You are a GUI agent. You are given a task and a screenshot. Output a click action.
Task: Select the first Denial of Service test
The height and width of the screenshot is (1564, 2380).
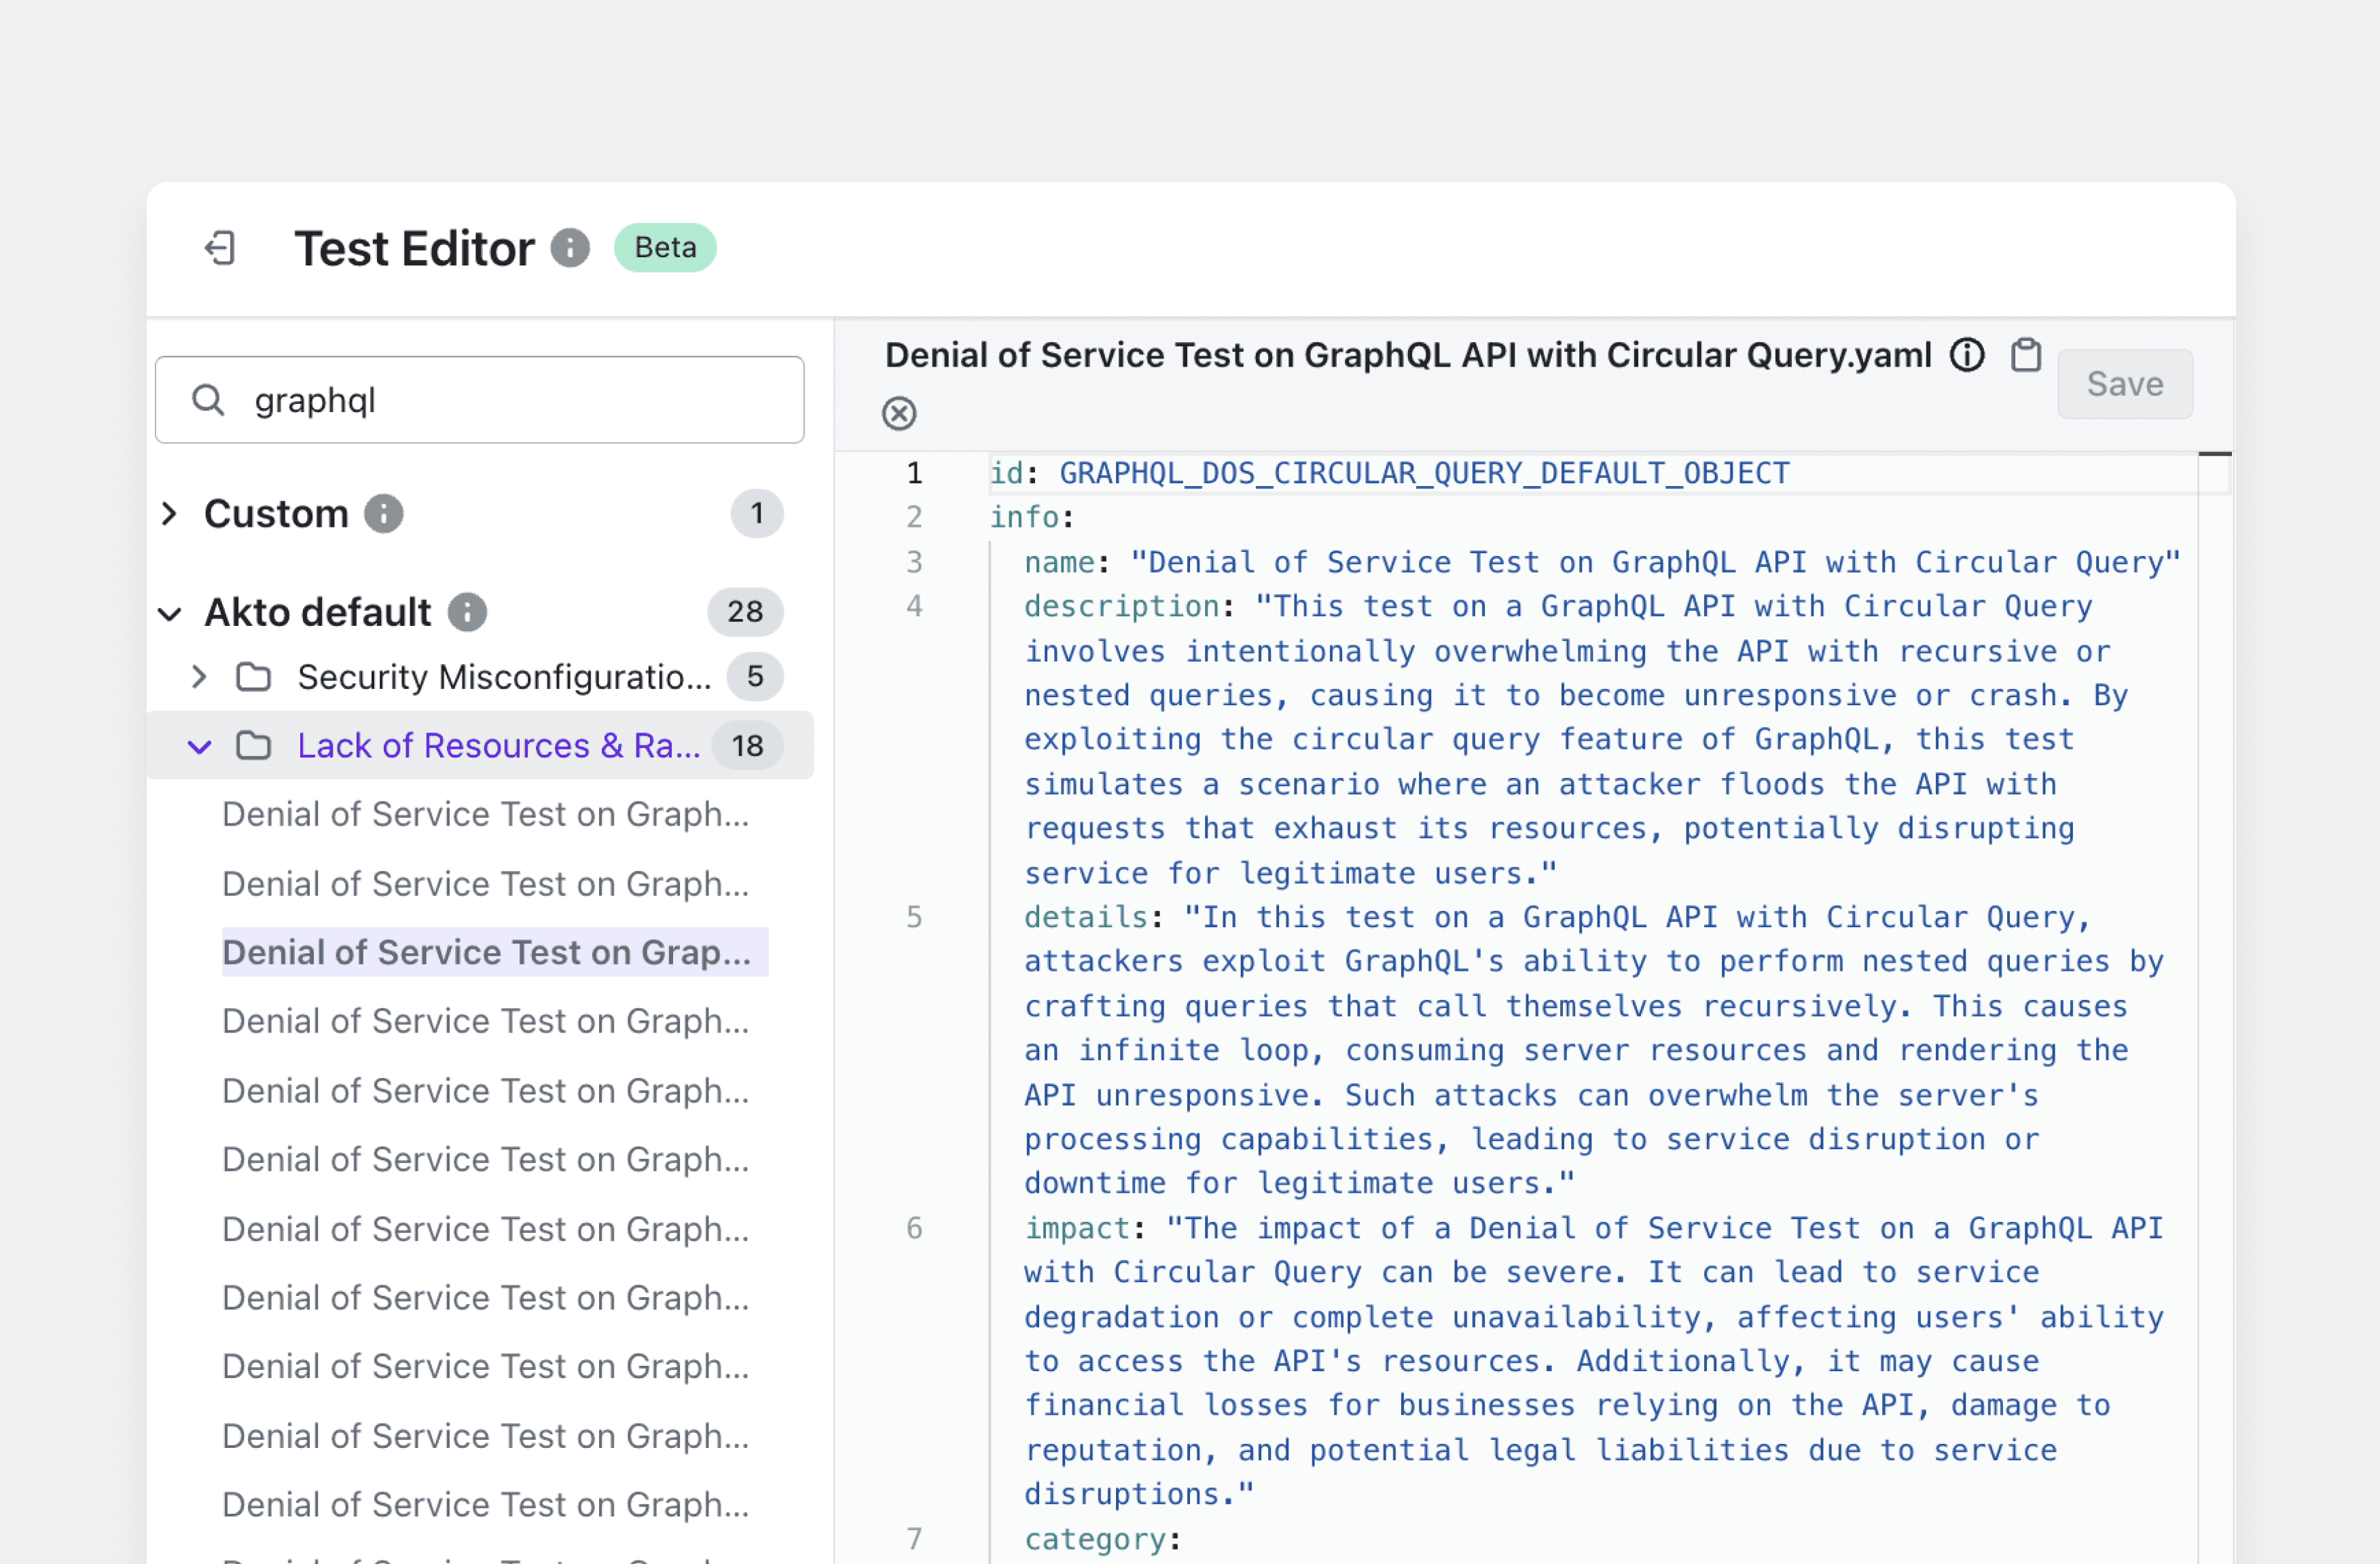(485, 815)
